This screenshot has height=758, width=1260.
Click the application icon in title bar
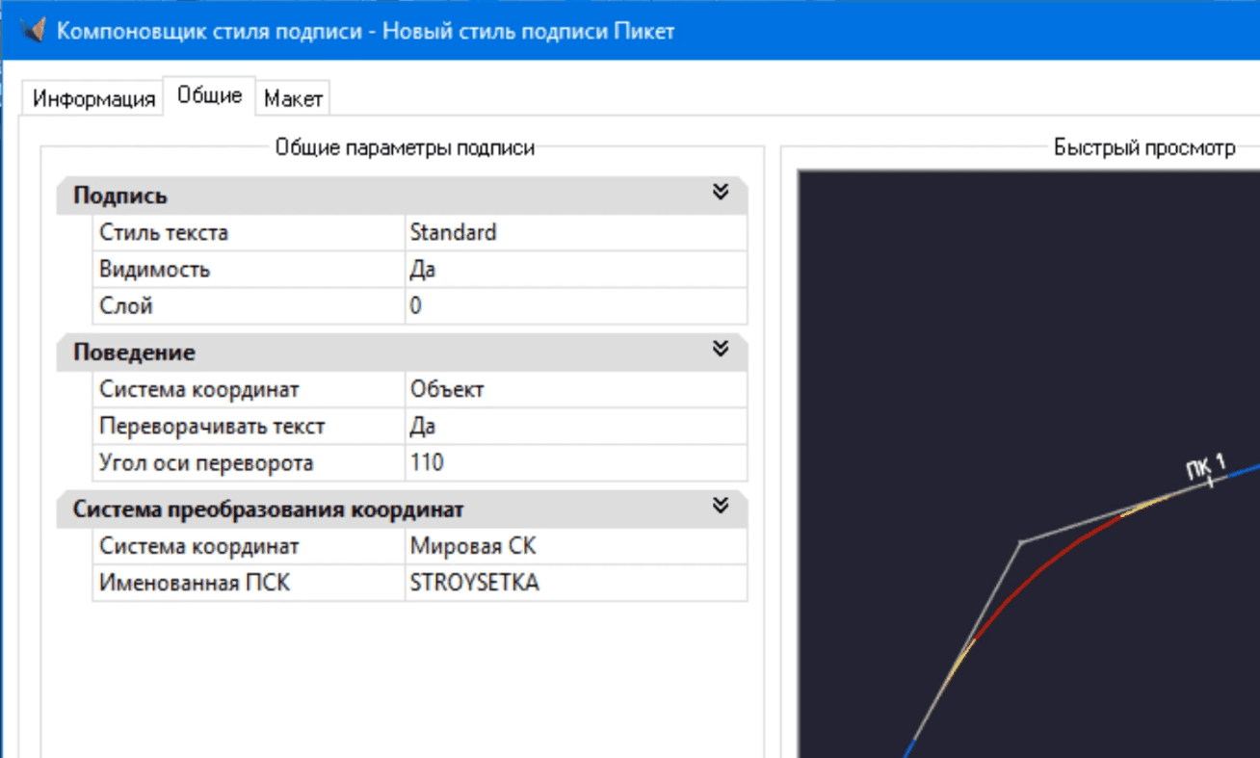click(33, 30)
